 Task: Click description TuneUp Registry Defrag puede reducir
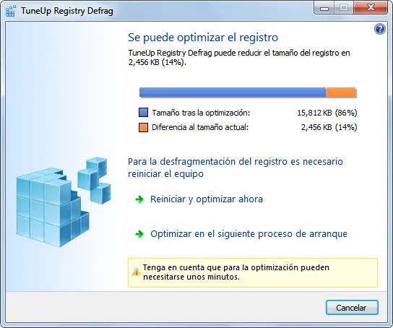(239, 57)
